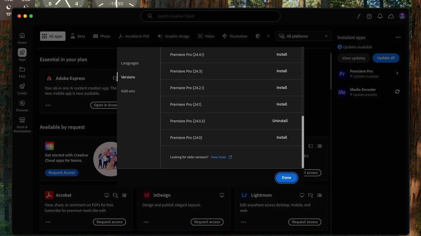Install Premiere Pro (24.2.1)
This screenshot has width=421, height=236.
point(282,87)
